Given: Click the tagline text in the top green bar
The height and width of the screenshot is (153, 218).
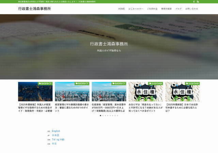Looking at the screenshot, I should tap(57, 2).
